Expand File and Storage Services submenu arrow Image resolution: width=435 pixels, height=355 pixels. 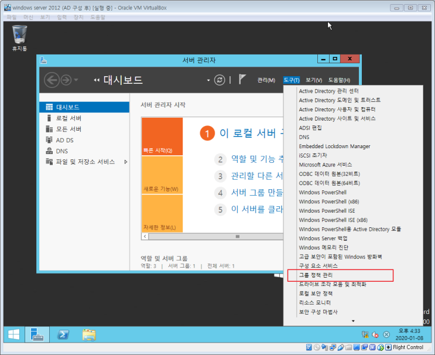(126, 162)
